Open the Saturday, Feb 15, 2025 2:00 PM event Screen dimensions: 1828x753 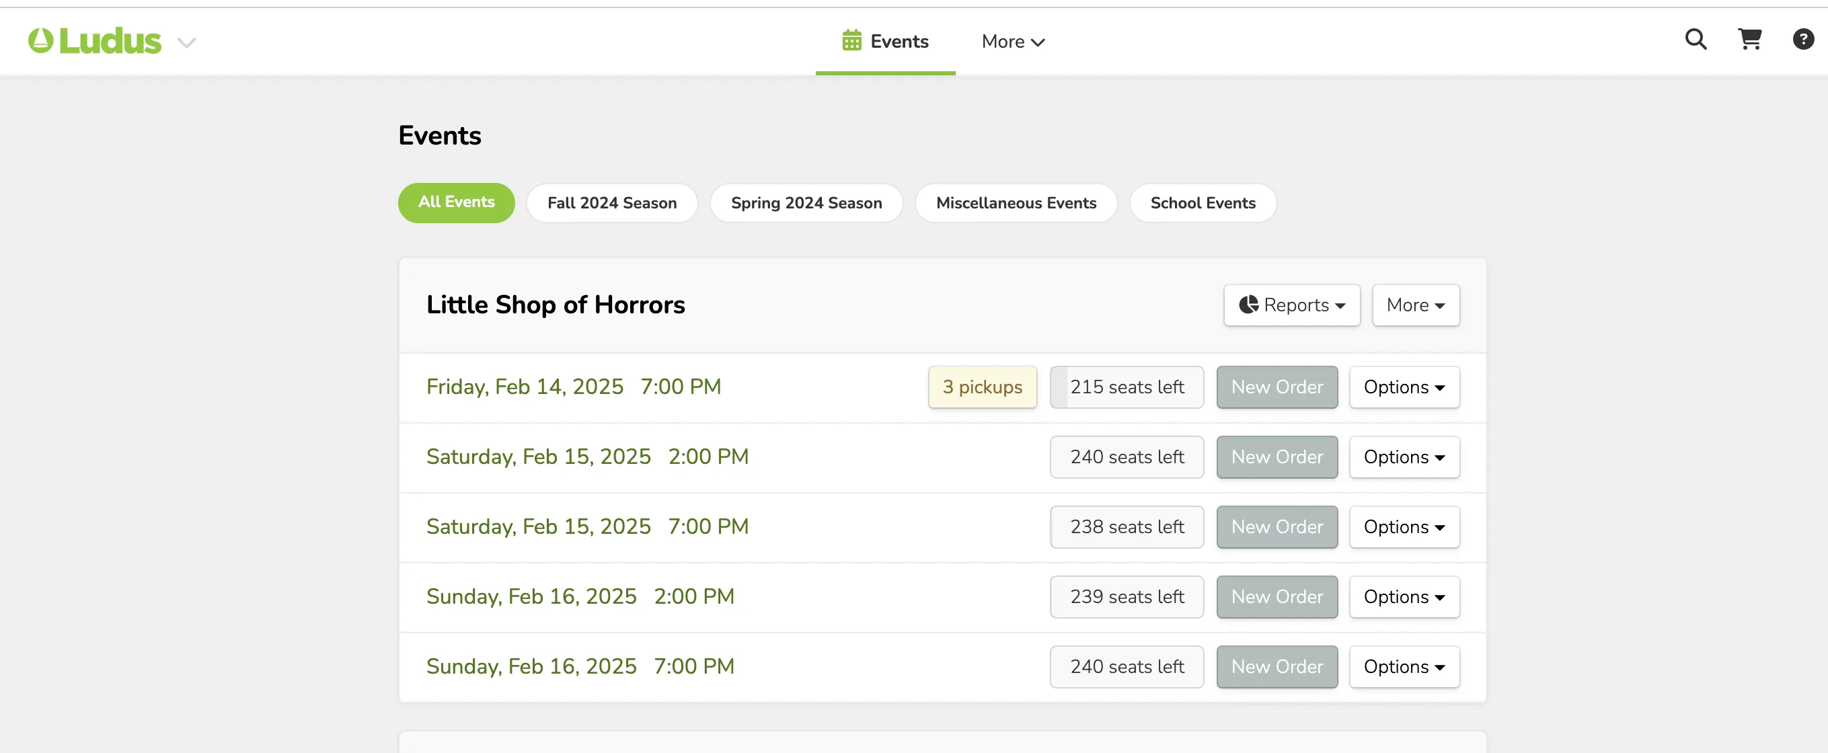[588, 457]
